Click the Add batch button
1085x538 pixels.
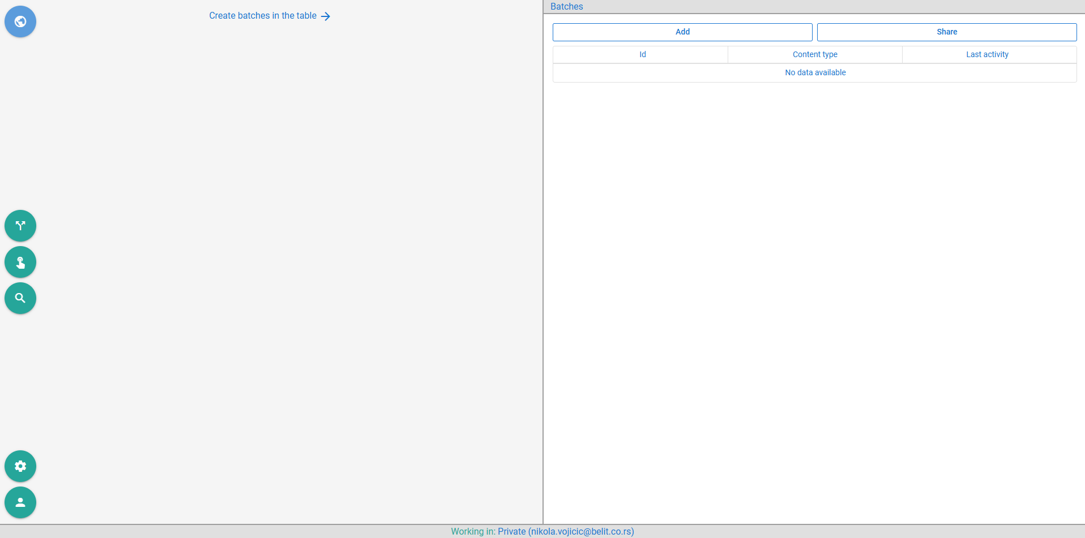tap(682, 32)
